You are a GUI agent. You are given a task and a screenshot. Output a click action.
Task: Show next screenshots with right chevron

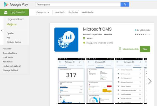click(x=150, y=81)
